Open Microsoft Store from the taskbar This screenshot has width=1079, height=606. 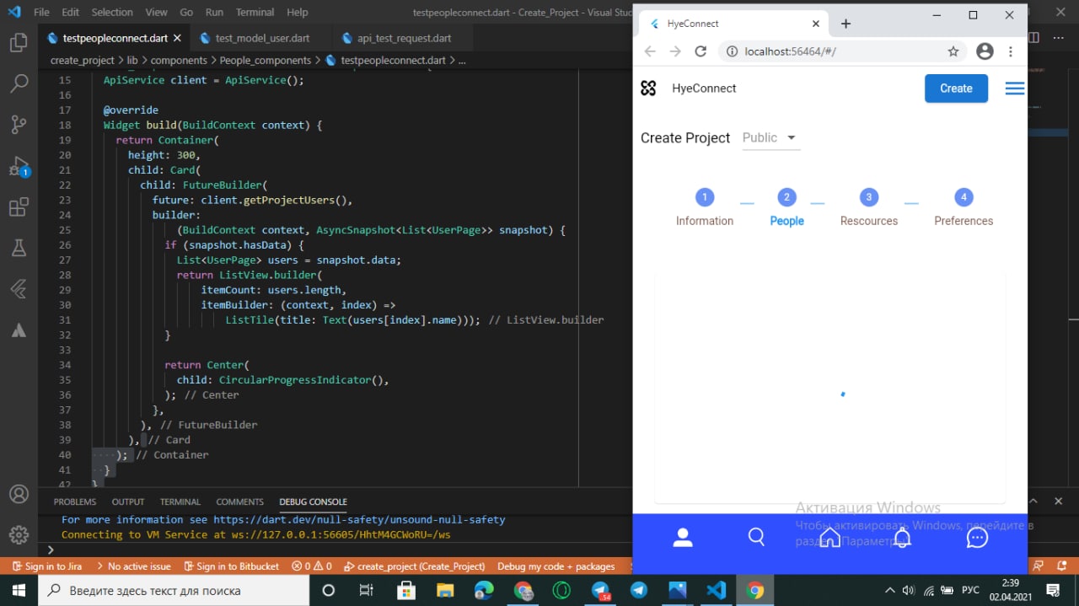point(405,590)
